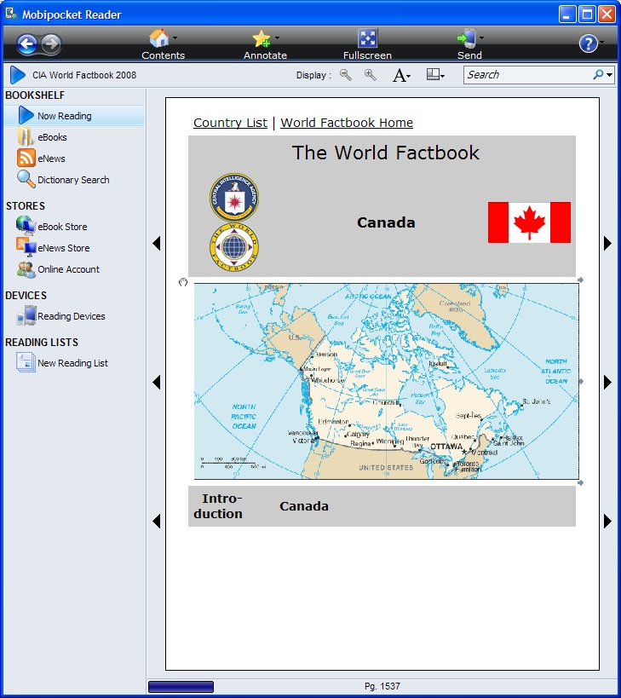Open Online Account

[x=68, y=269]
